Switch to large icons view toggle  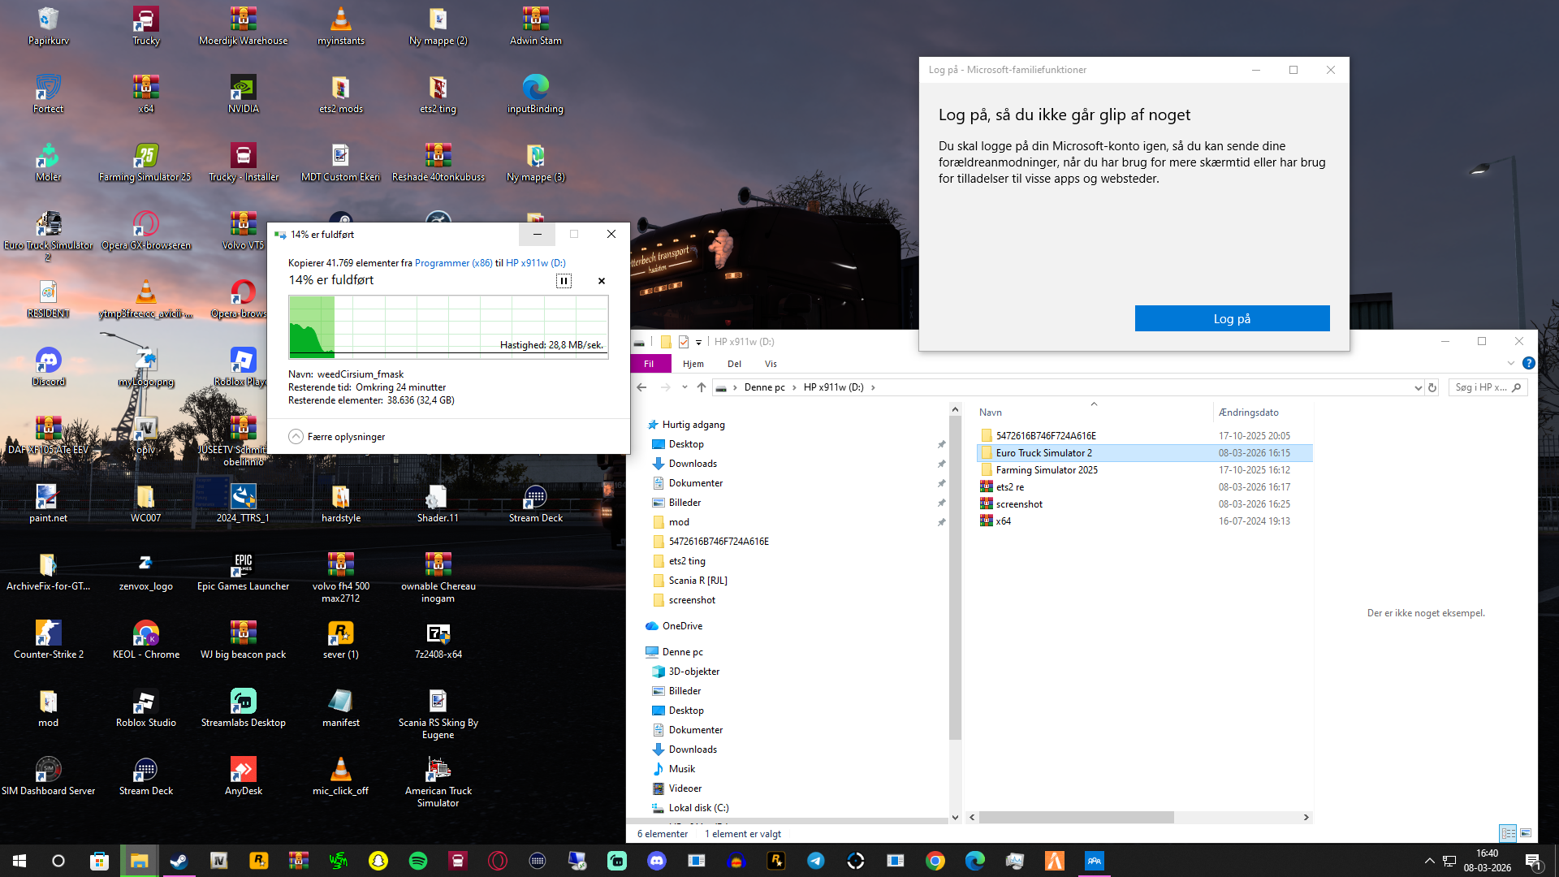point(1526,833)
